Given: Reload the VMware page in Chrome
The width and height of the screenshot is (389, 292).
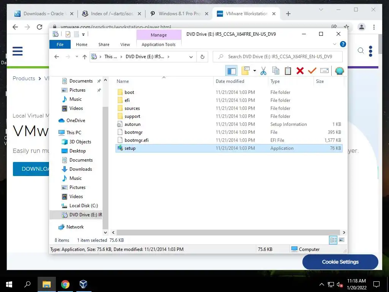Looking at the screenshot, I should (40, 27).
